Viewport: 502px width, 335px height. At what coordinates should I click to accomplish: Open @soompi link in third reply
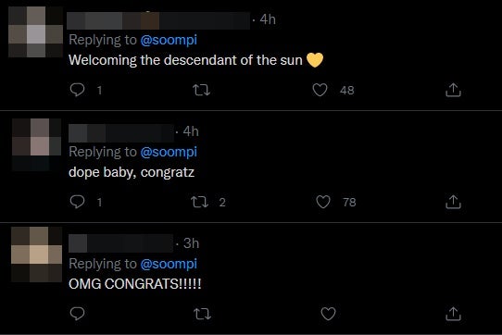tap(169, 265)
